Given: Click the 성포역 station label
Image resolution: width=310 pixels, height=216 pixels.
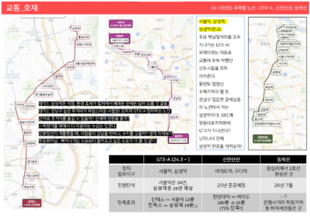Looking at the screenshot, I should [x=264, y=109].
